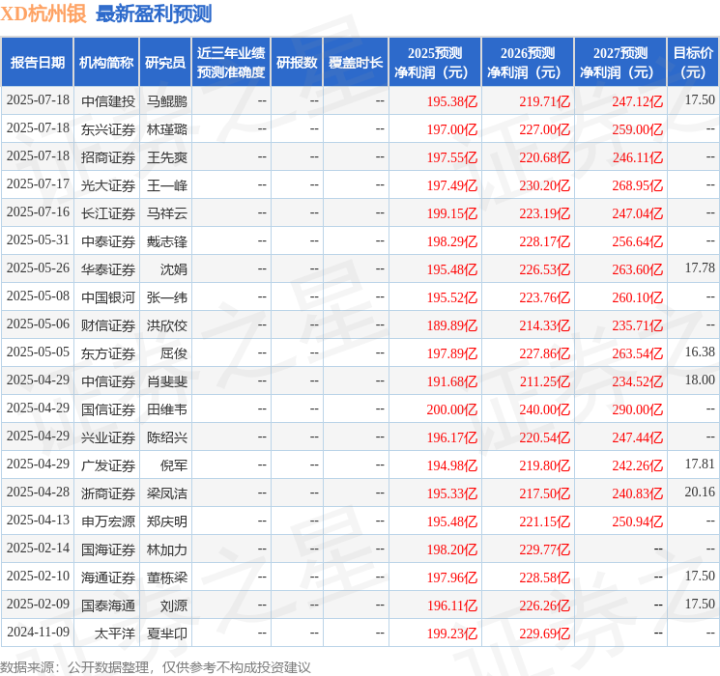Click the 2027 forecast value 234.52亿
The width and height of the screenshot is (720, 676).
click(x=637, y=381)
